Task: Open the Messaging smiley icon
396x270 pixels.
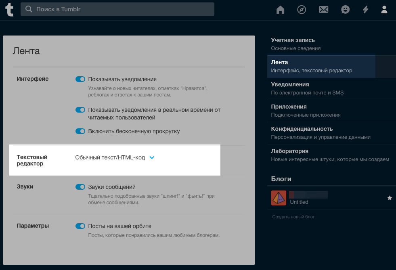Action: pyautogui.click(x=345, y=10)
